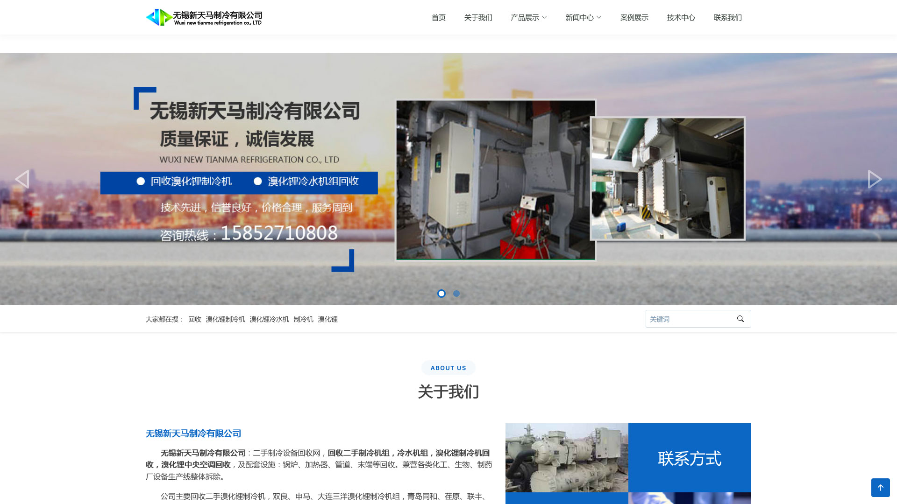897x504 pixels.
Task: Expand the 新闻中心 dropdown menu
Action: click(x=583, y=18)
